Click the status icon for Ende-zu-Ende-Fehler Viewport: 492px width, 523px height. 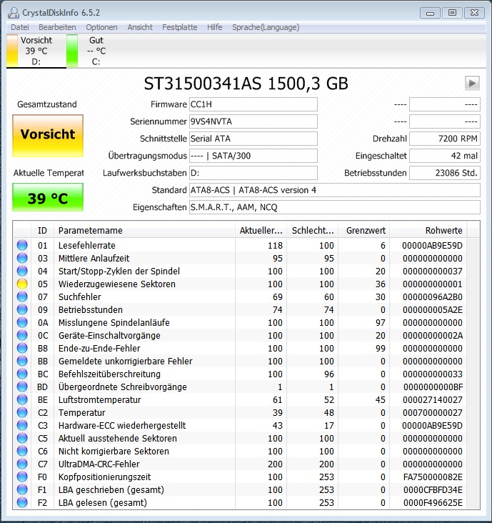pos(22,348)
